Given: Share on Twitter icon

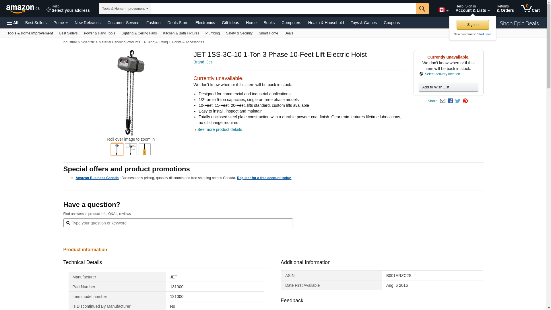Looking at the screenshot, I should pos(458,101).
